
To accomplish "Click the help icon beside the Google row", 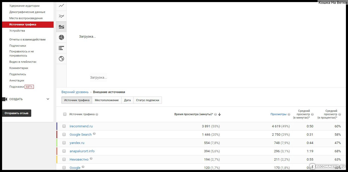I will 83,167.
